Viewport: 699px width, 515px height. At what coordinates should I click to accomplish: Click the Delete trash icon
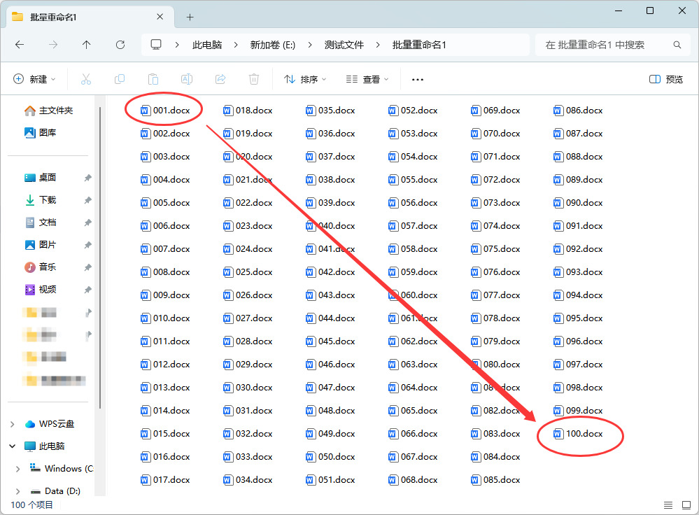coord(254,79)
